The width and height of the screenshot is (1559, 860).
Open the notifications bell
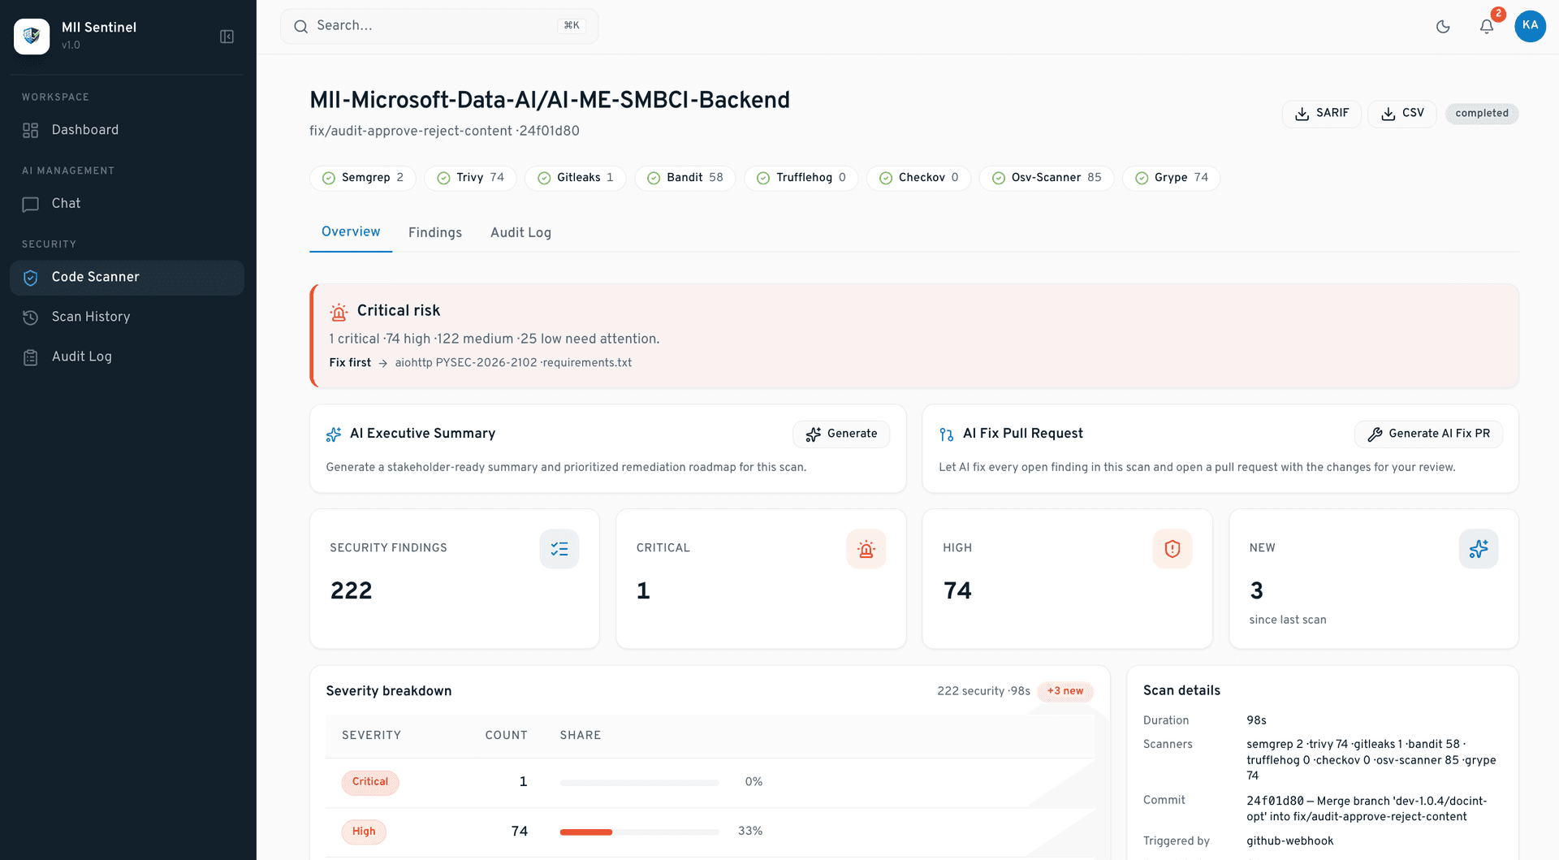tap(1487, 27)
